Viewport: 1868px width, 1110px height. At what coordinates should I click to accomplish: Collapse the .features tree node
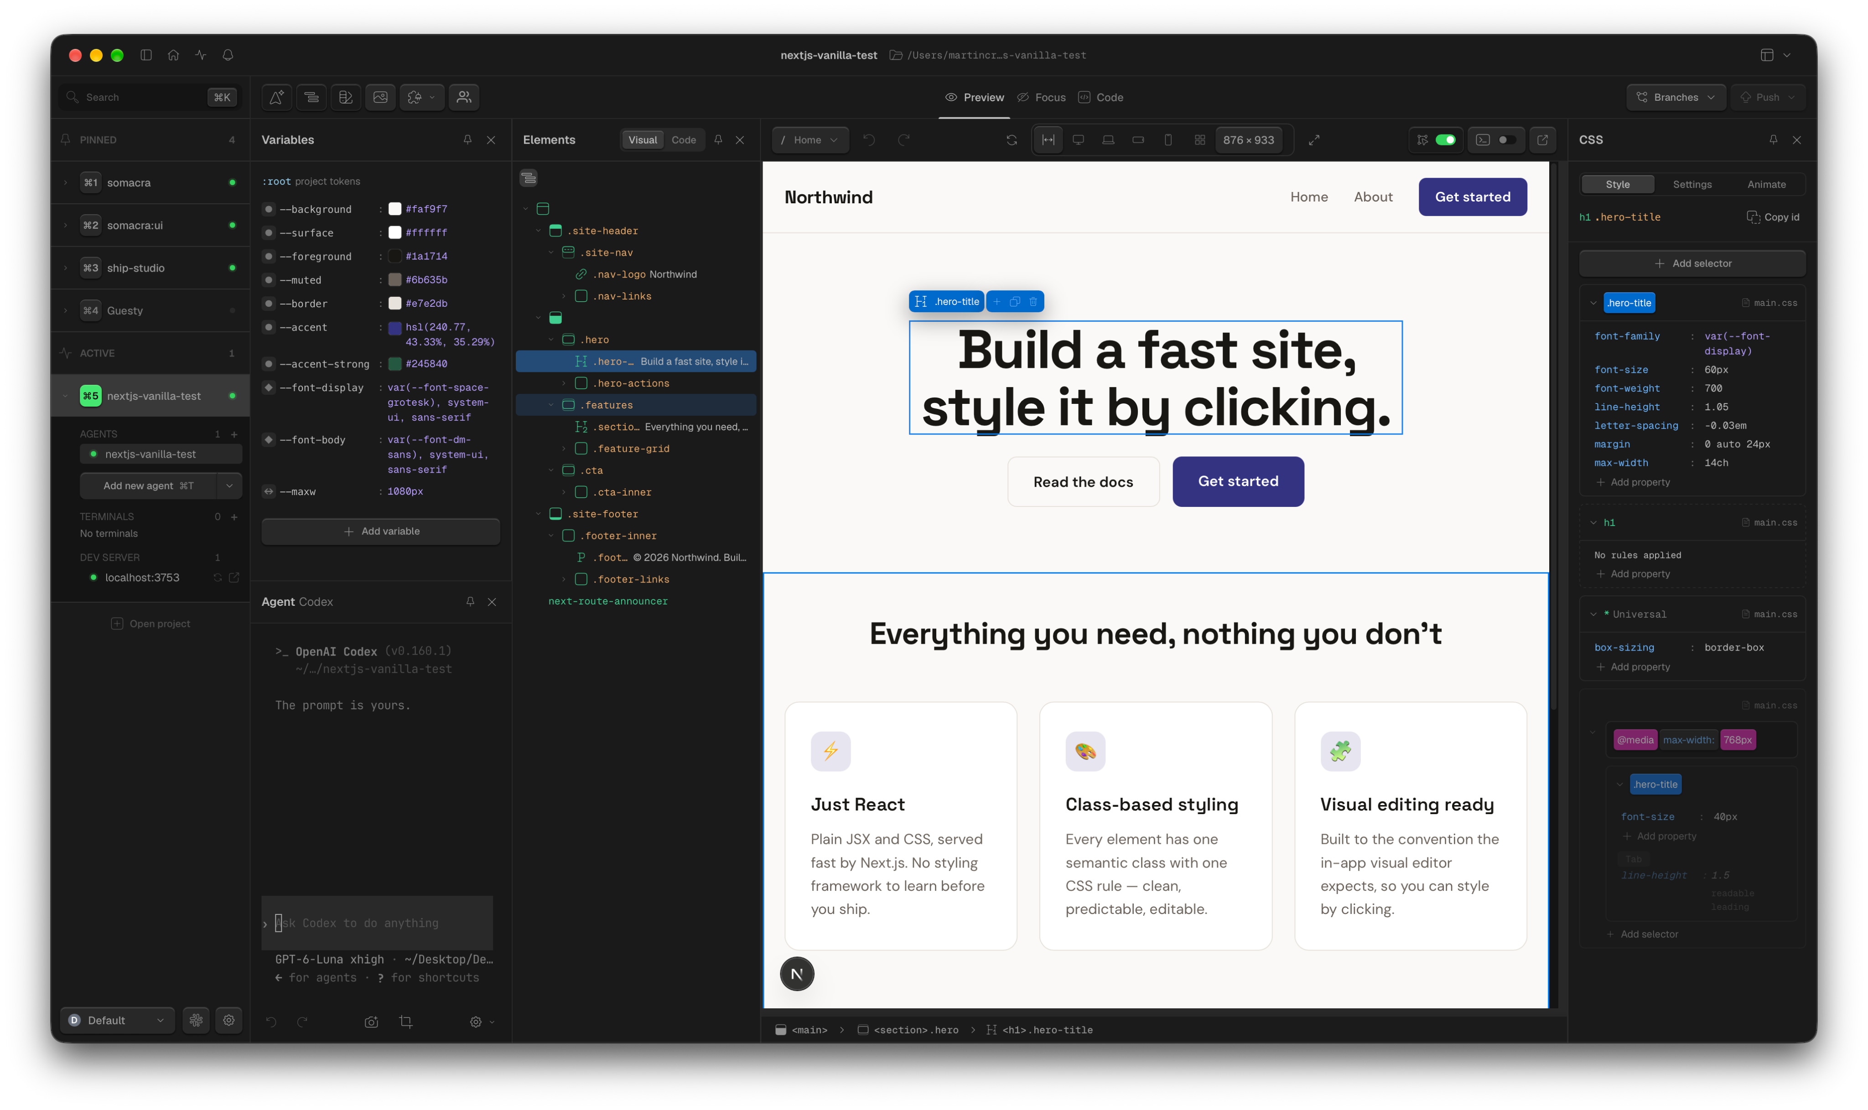[551, 405]
